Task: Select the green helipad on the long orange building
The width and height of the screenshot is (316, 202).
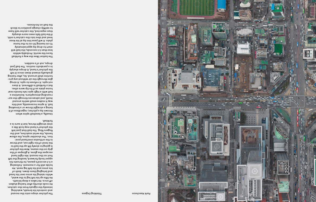Action: 194,39
